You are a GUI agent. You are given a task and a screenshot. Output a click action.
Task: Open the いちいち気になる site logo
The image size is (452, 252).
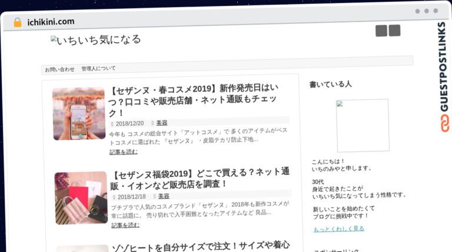pos(96,40)
